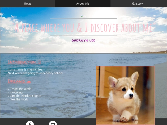Click the broken image icon above the quote
The image size is (167, 125).
click(82, 16)
